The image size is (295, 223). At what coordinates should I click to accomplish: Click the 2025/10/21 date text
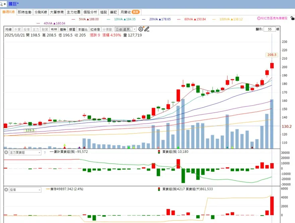click(14, 35)
